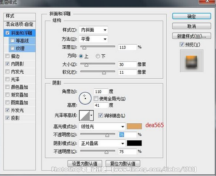The image size is (216, 176).
Task: Select the 描边 style entry label
Action: tap(15, 56)
